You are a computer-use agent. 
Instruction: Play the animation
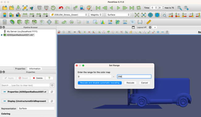(118, 8)
